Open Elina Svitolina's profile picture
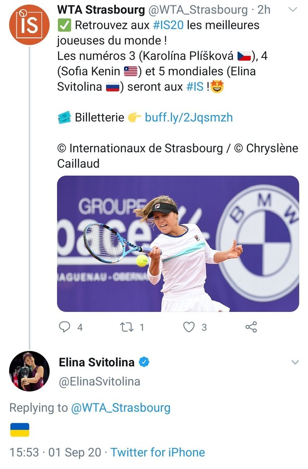The image size is (308, 469). click(29, 371)
